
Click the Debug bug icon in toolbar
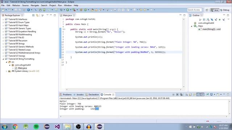click(61, 10)
